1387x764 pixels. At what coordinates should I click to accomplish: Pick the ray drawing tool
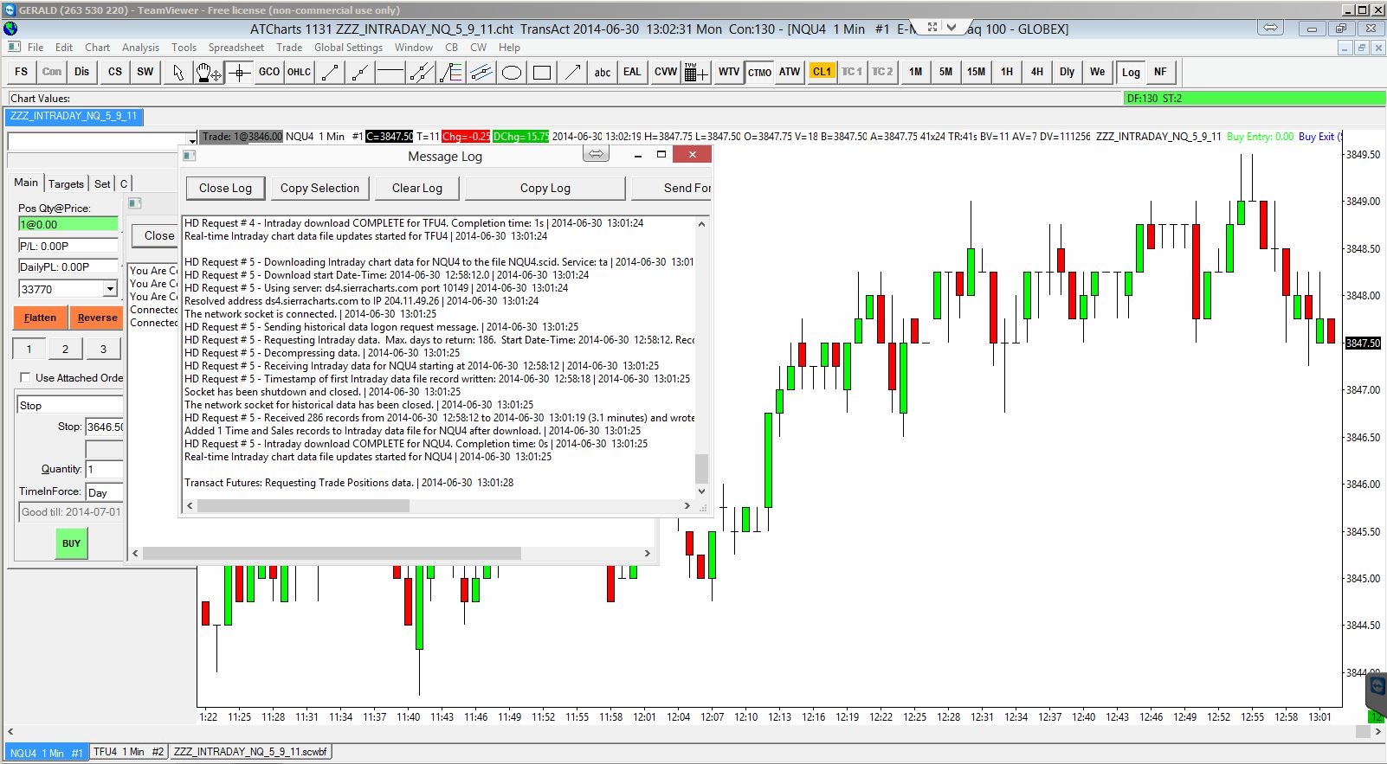click(x=359, y=72)
